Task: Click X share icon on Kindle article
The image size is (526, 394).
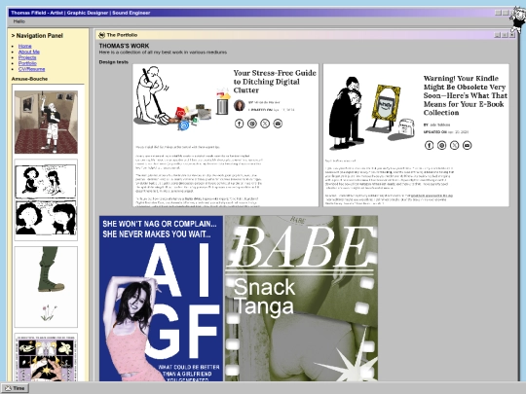Action: pyautogui.click(x=454, y=145)
